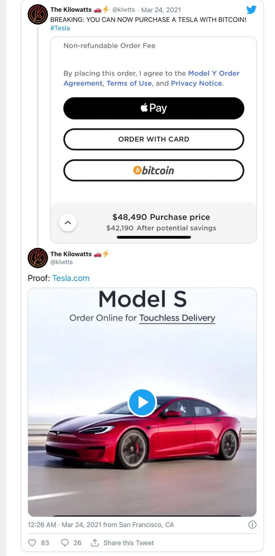Click The Kilowatts profile avatar
The height and width of the screenshot is (556, 275).
(x=37, y=14)
